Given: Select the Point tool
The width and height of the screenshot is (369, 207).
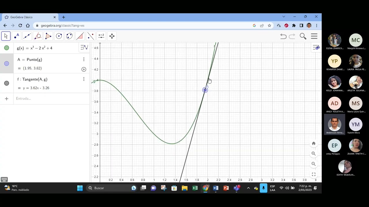Looking at the screenshot, I should pyautogui.click(x=16, y=36).
